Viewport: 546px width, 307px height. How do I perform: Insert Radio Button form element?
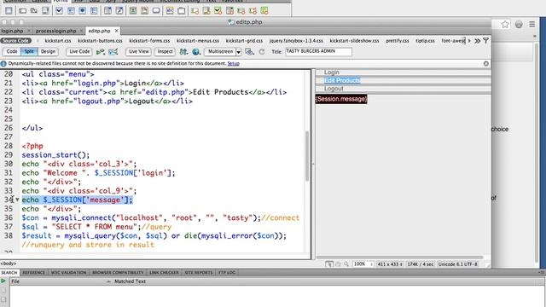[82, 11]
